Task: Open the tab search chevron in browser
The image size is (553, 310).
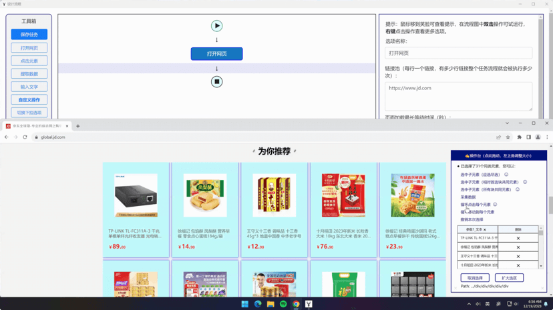Action: tap(507, 123)
